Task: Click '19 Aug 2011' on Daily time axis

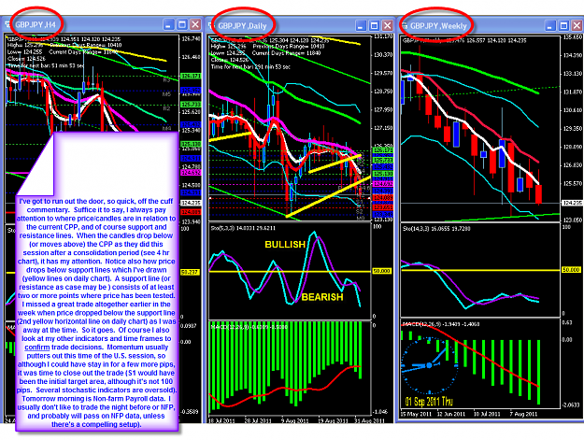Action: click(x=335, y=420)
